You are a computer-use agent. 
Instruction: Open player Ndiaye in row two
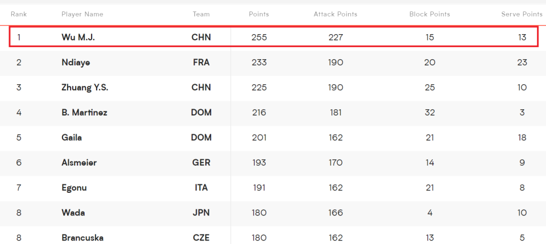pyautogui.click(x=76, y=63)
